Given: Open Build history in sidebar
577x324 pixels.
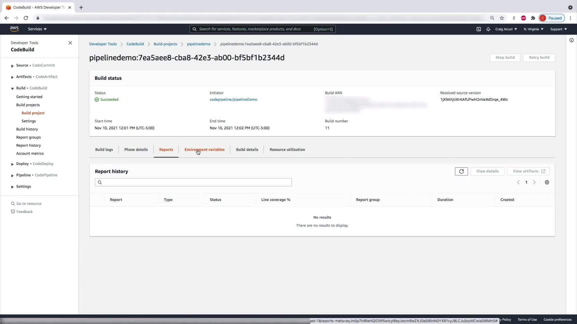Looking at the screenshot, I should [27, 129].
